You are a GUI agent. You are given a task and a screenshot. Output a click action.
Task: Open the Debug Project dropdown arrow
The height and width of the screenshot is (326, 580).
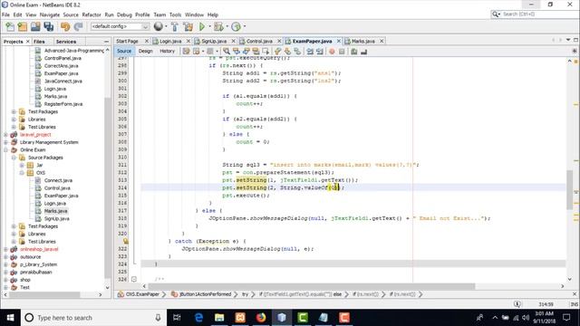click(227, 26)
